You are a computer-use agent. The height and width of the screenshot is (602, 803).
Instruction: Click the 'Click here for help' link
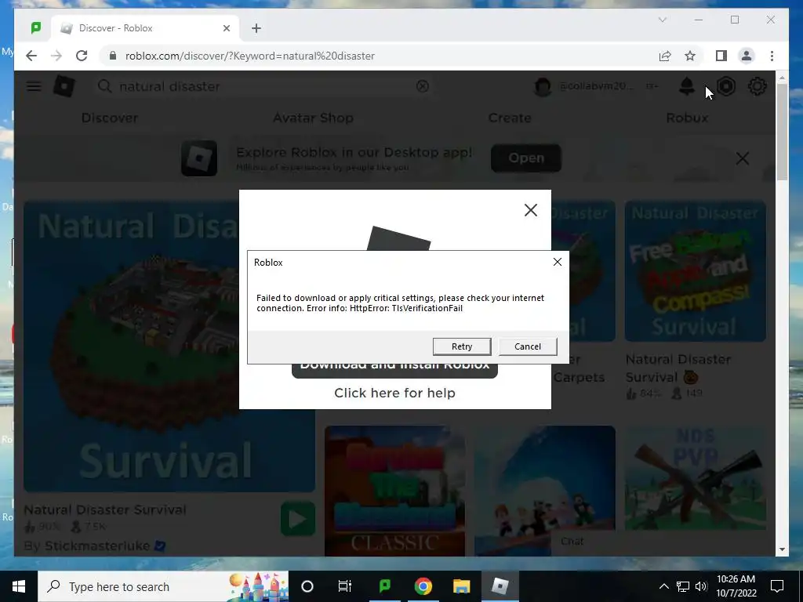click(394, 393)
